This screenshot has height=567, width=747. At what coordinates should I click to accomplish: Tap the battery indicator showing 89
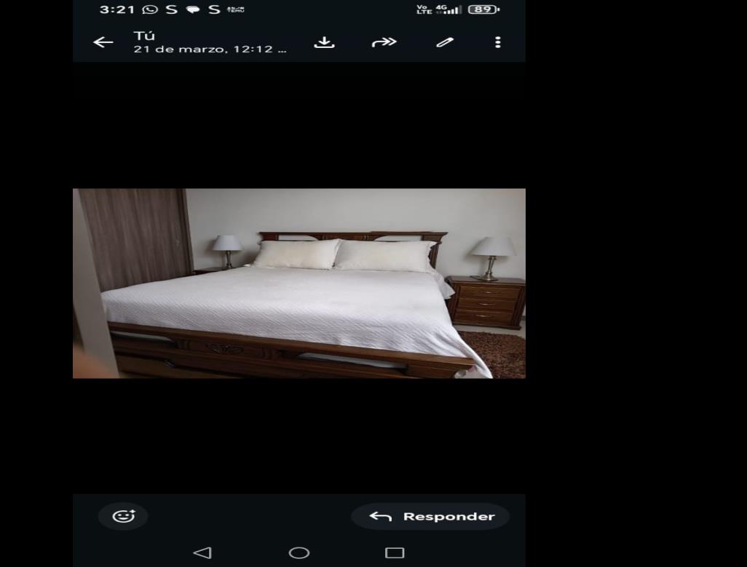[484, 9]
